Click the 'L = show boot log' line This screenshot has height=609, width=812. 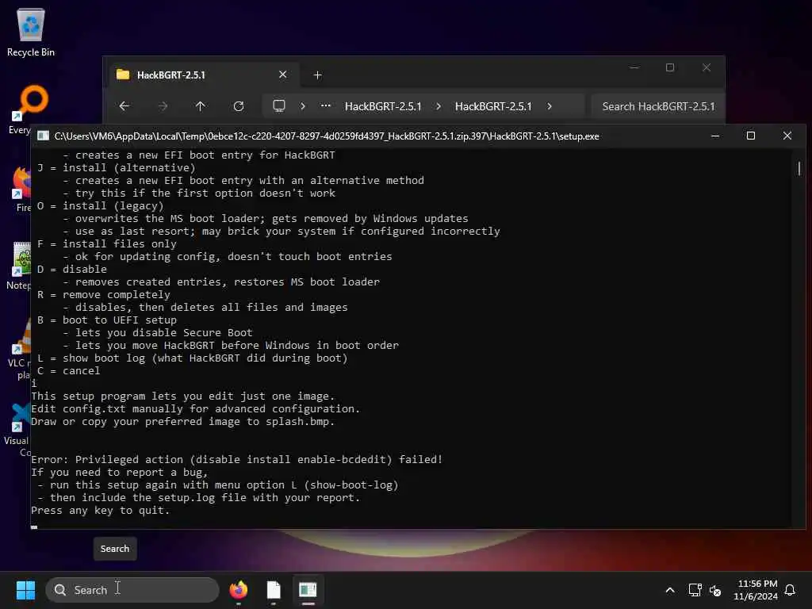coord(192,358)
